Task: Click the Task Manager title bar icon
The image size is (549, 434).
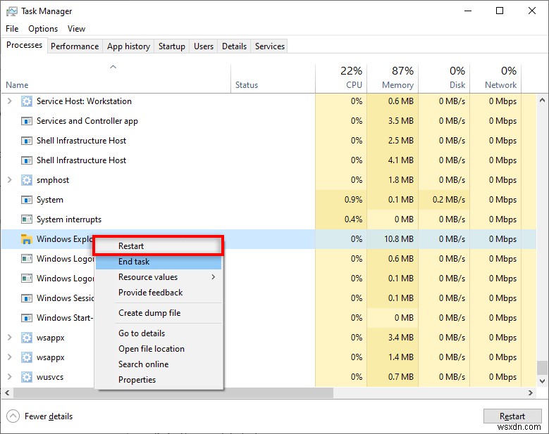Action: (x=11, y=11)
